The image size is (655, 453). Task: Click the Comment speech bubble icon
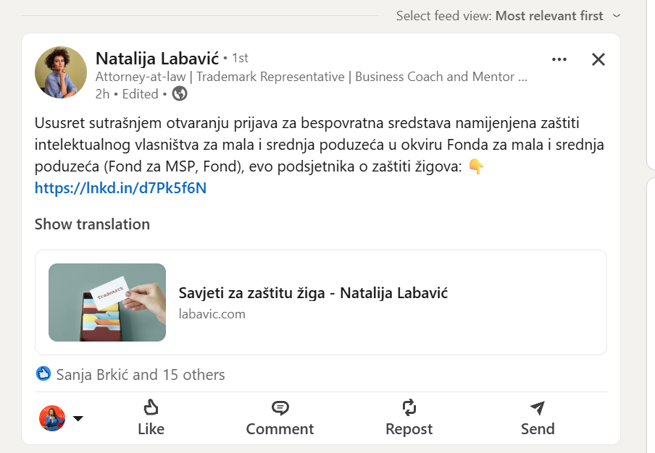point(280,407)
